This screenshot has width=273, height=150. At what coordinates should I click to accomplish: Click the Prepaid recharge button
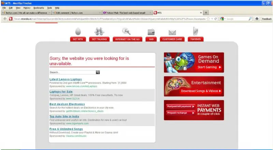point(181,113)
